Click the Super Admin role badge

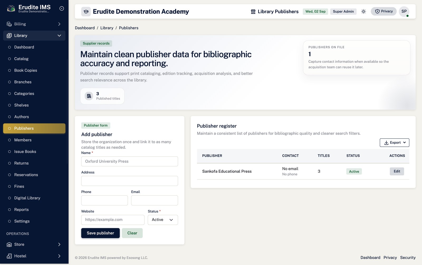[x=343, y=12]
